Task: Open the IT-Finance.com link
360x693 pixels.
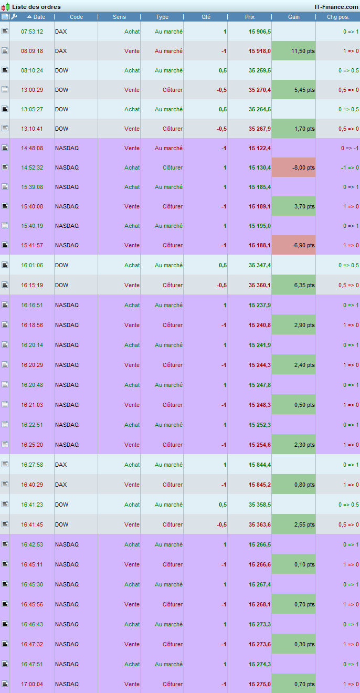Action: (x=336, y=7)
